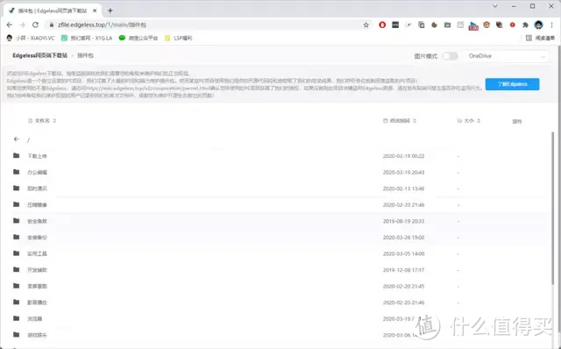
Task: Open the Extensions puzzle-piece menu
Action: click(x=525, y=25)
